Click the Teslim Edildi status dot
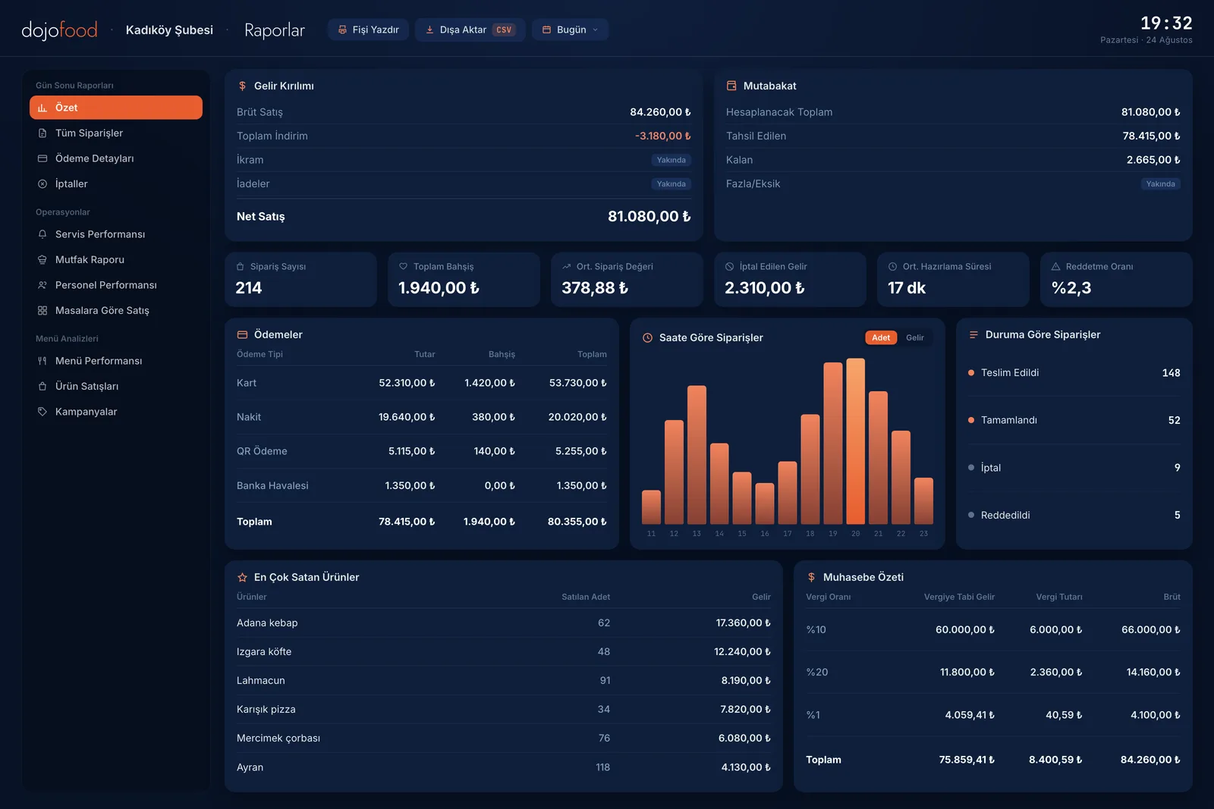 coord(971,372)
